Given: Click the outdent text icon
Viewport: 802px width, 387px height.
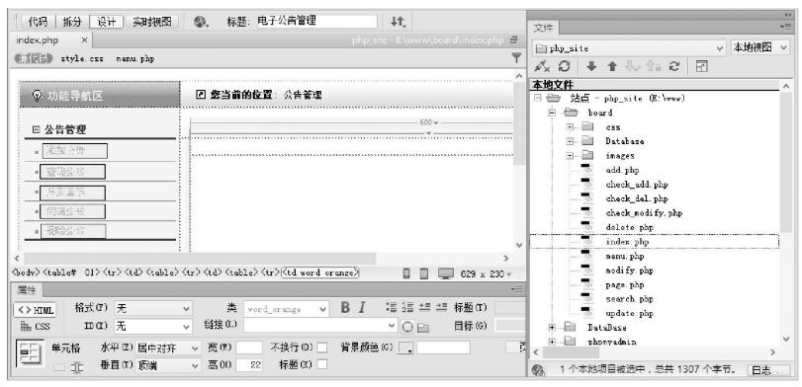Looking at the screenshot, I should click(x=424, y=307).
